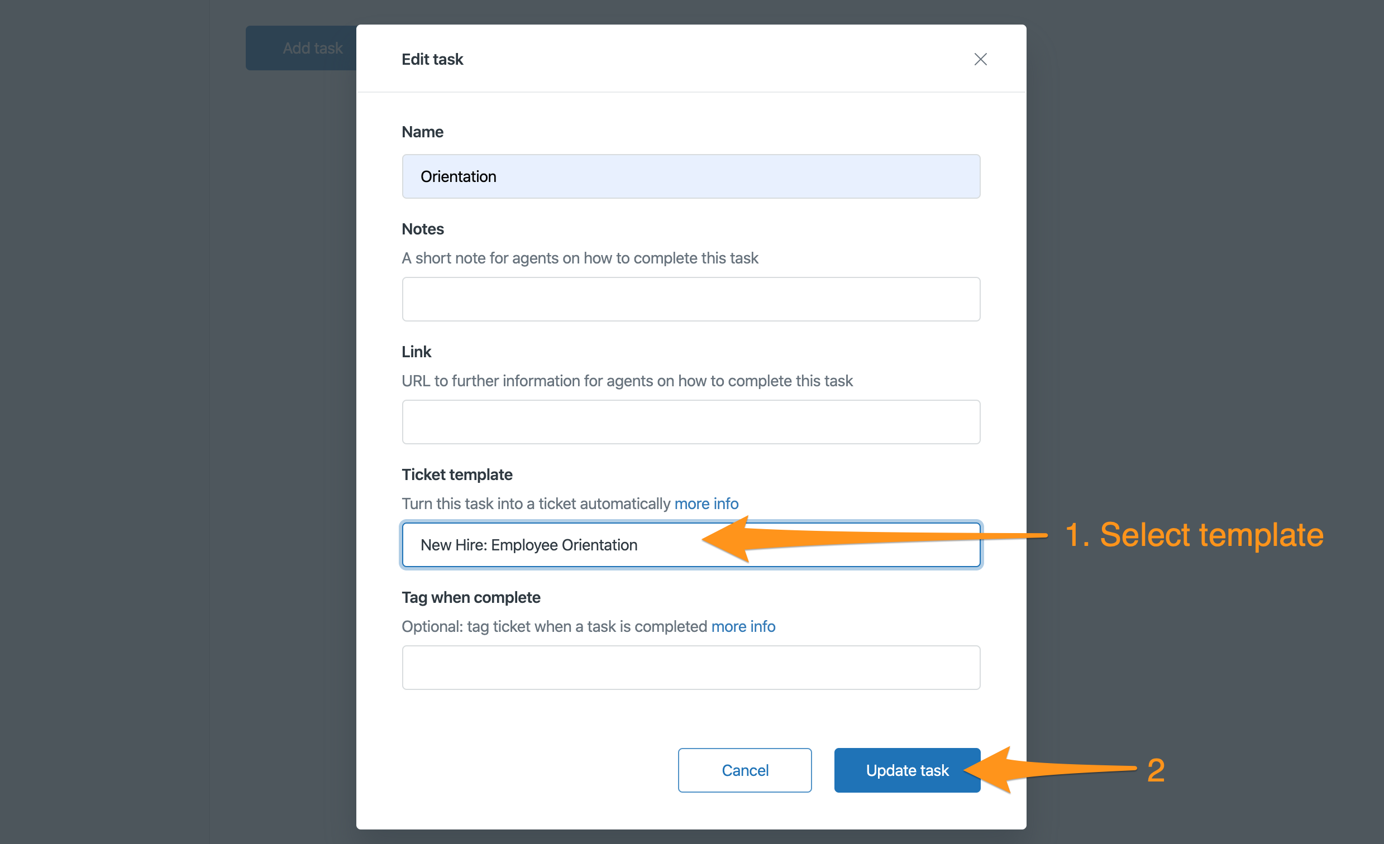Click the Notes field label
The height and width of the screenshot is (844, 1384).
422,229
